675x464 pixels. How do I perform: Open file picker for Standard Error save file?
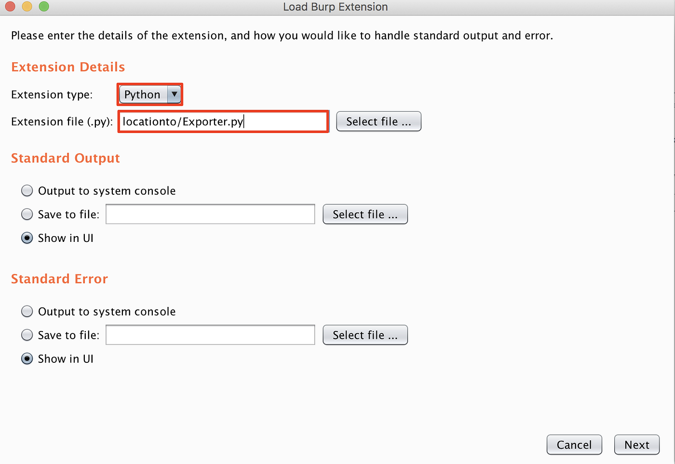(x=365, y=335)
